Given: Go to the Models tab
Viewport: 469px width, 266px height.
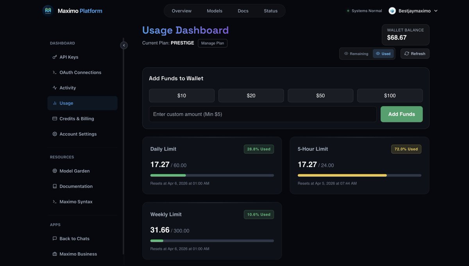Looking at the screenshot, I should [215, 11].
